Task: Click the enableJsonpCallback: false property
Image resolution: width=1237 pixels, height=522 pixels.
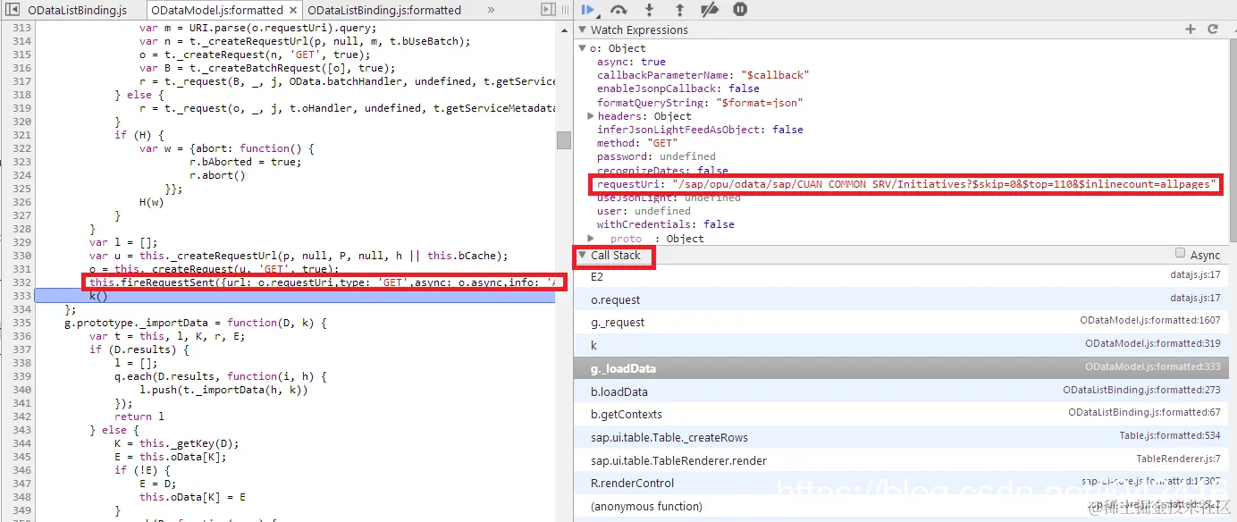Action: pyautogui.click(x=678, y=88)
